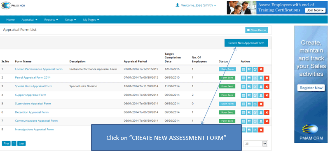Click the view icon for Support Appraisal Form
Viewport: 330px width, 160px height.
243,95
